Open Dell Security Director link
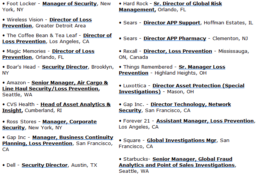The height and width of the screenshot is (178, 259). click(x=45, y=165)
